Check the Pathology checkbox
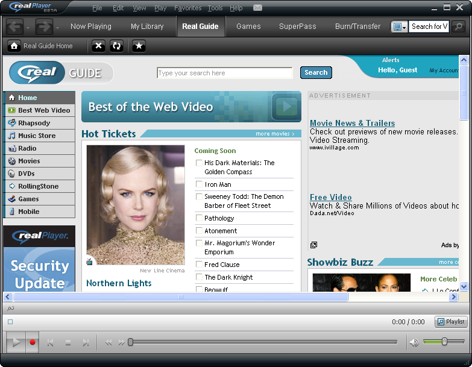The image size is (472, 367). (199, 218)
